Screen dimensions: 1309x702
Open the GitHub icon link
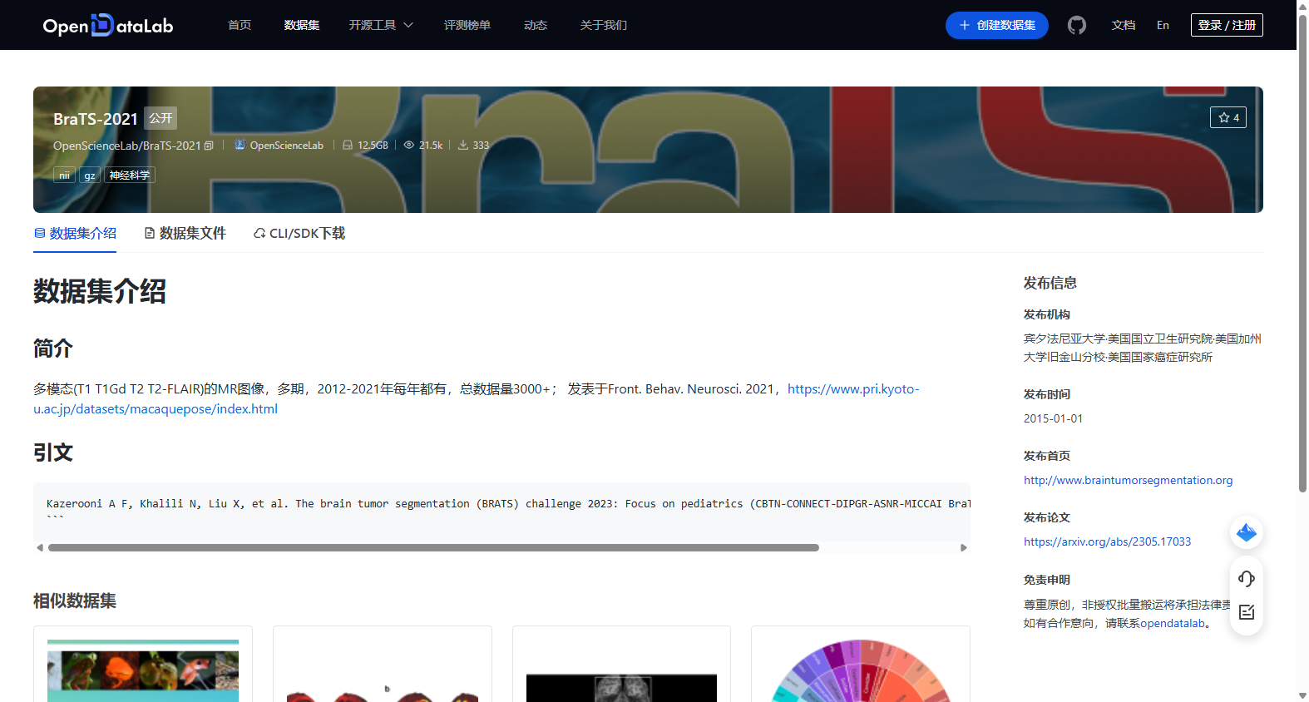[1077, 25]
